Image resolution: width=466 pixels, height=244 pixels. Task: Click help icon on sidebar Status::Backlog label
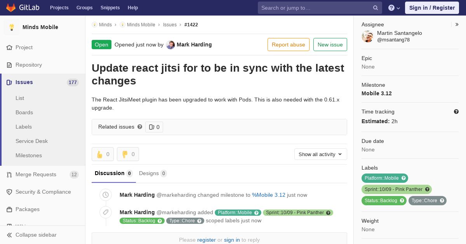tap(402, 201)
